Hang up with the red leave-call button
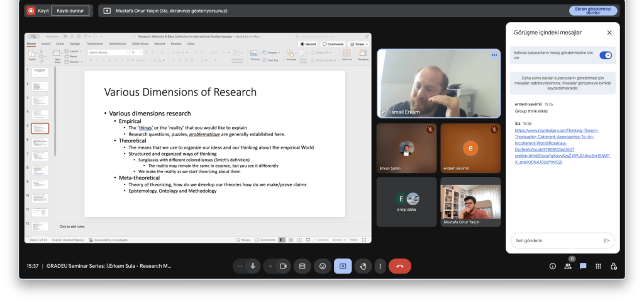This screenshot has width=644, height=303. pyautogui.click(x=399, y=266)
